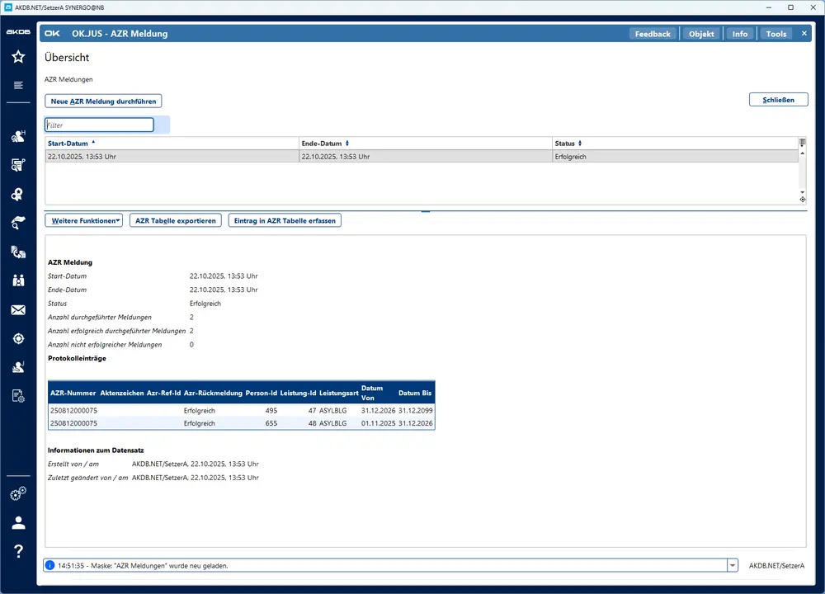Open the favorites star in sidebar

point(18,57)
